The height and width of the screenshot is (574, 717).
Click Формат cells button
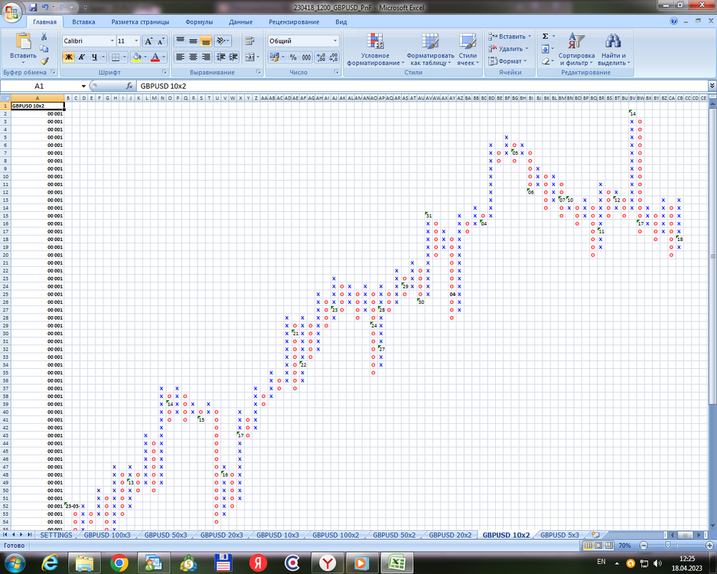pos(507,60)
